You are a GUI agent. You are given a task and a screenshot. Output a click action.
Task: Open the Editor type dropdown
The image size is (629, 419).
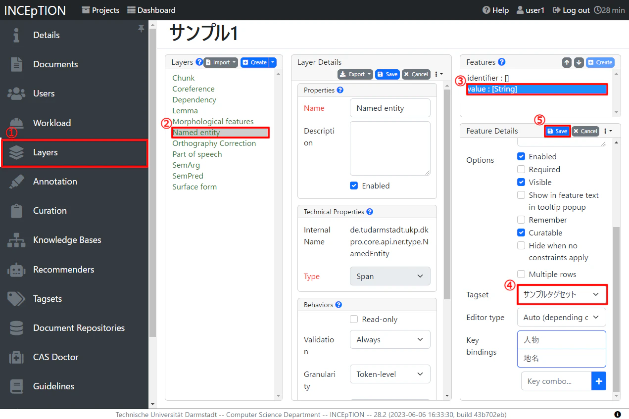point(562,317)
